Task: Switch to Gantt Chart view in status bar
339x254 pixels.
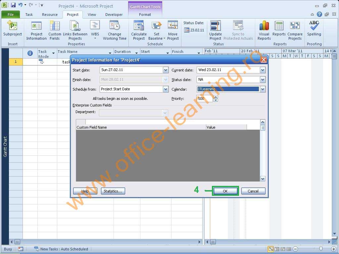Action: pos(271,249)
